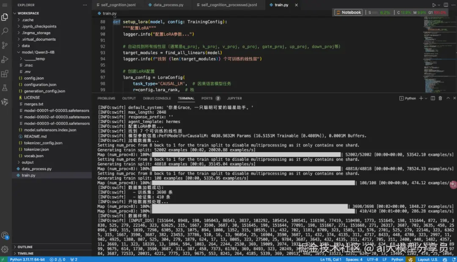The height and width of the screenshot is (262, 457).
Task: Change end of line LF setting
Action: 384,259
